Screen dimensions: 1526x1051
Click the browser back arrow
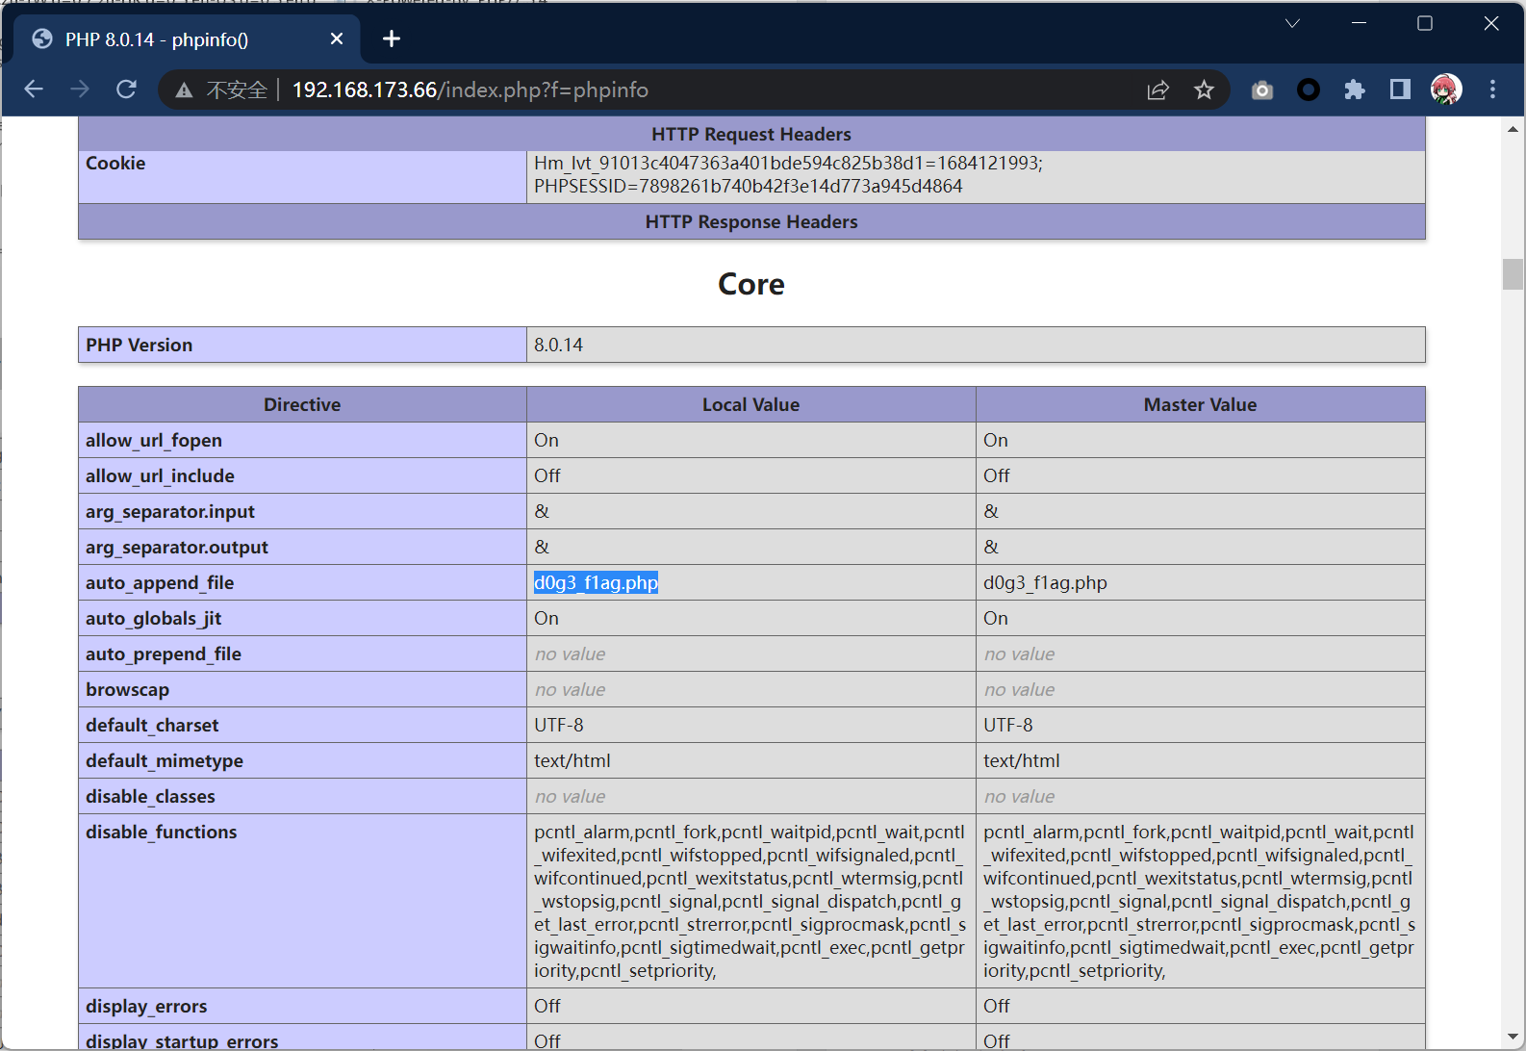tap(34, 90)
